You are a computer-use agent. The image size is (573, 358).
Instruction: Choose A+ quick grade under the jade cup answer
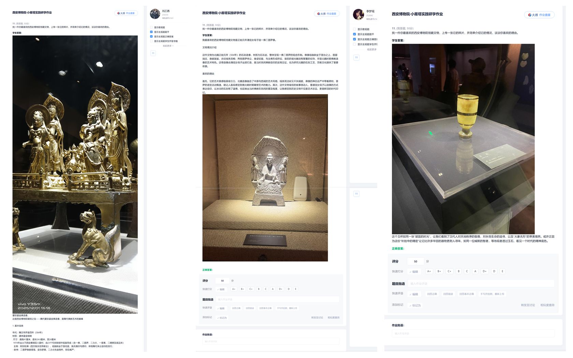[x=429, y=271]
